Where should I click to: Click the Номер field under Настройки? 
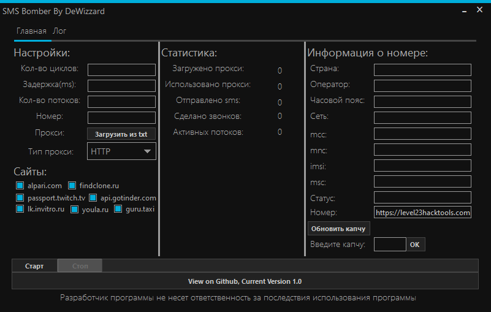[x=121, y=118]
